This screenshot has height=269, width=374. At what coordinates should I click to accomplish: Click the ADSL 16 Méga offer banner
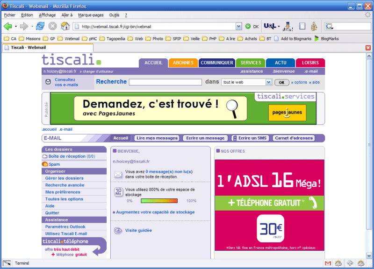269,205
